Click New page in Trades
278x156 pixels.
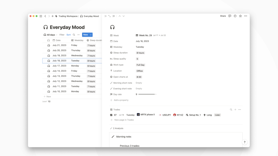[x=122, y=120]
